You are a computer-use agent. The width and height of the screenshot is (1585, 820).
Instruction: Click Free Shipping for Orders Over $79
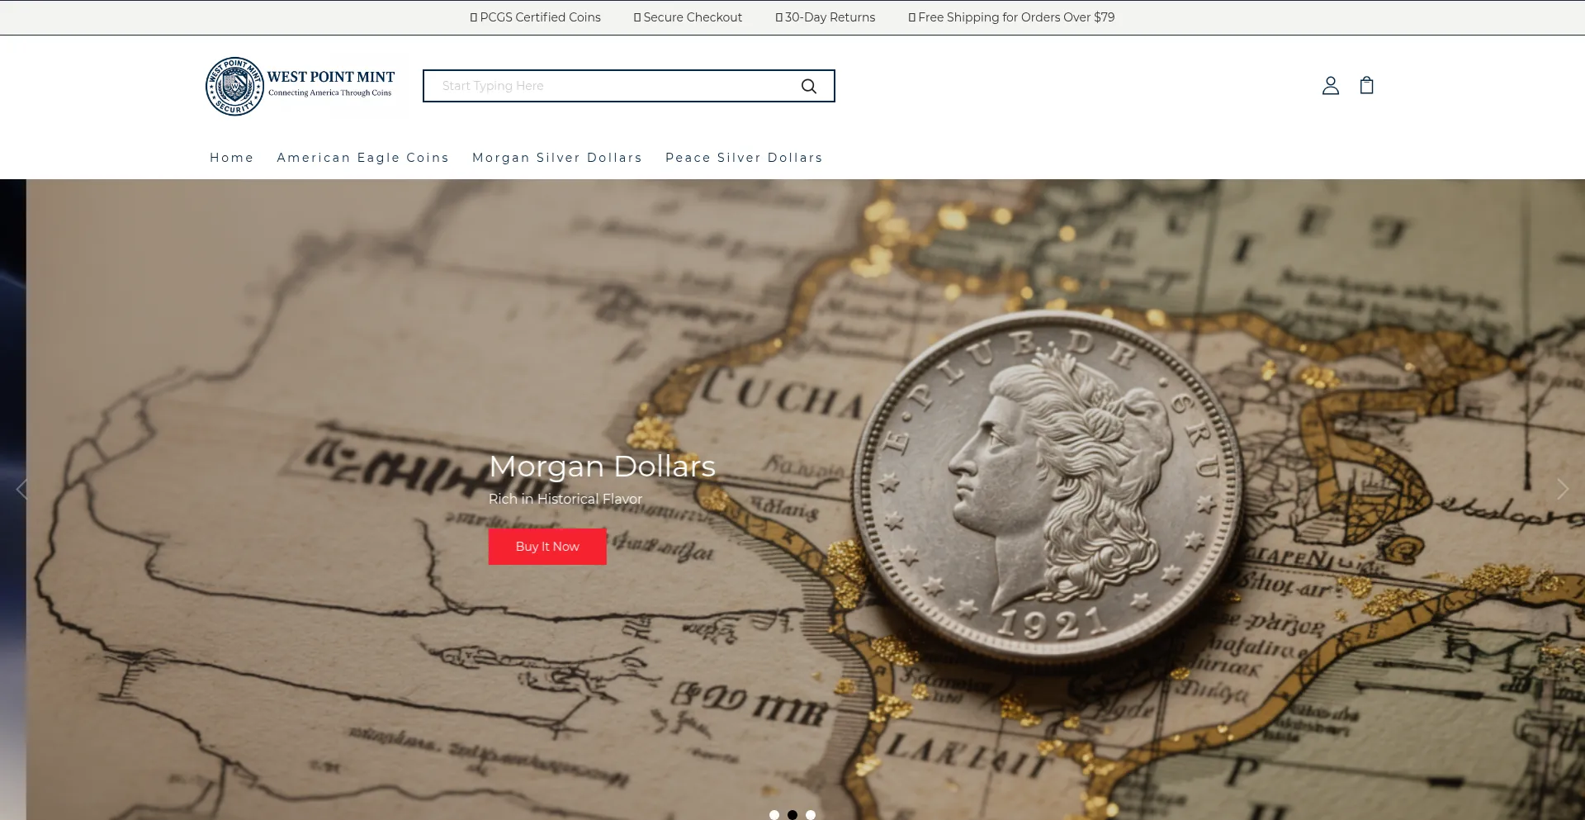pos(1011,17)
